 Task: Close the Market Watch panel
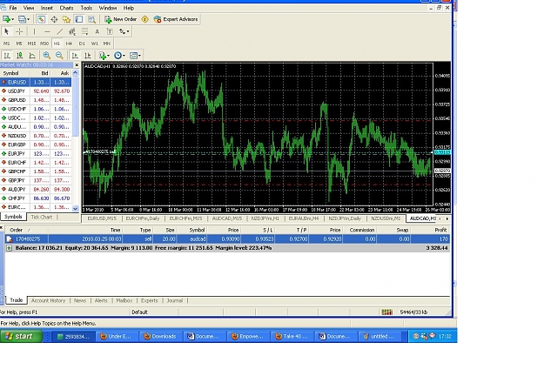[77, 65]
